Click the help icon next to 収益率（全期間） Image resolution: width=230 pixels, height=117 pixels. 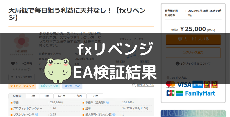(108, 102)
